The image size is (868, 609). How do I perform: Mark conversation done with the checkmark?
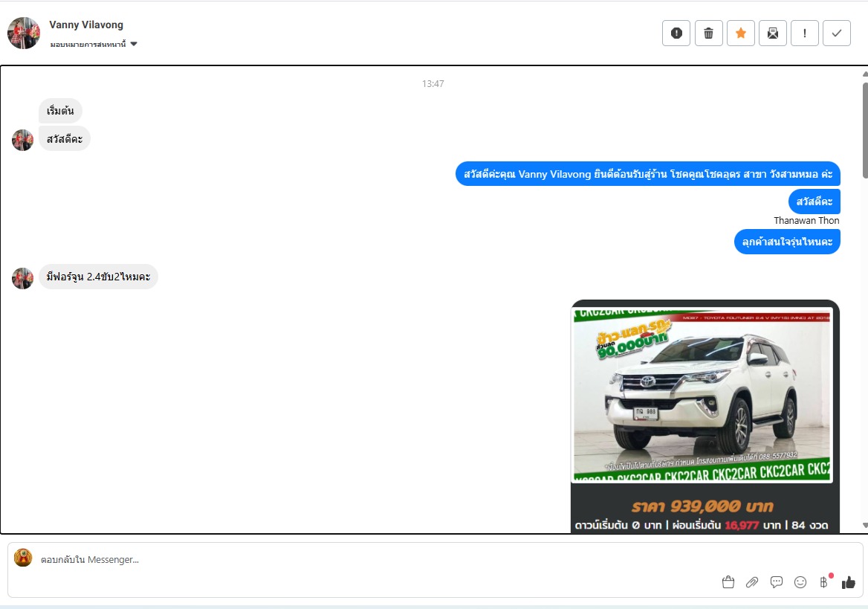[x=837, y=33]
